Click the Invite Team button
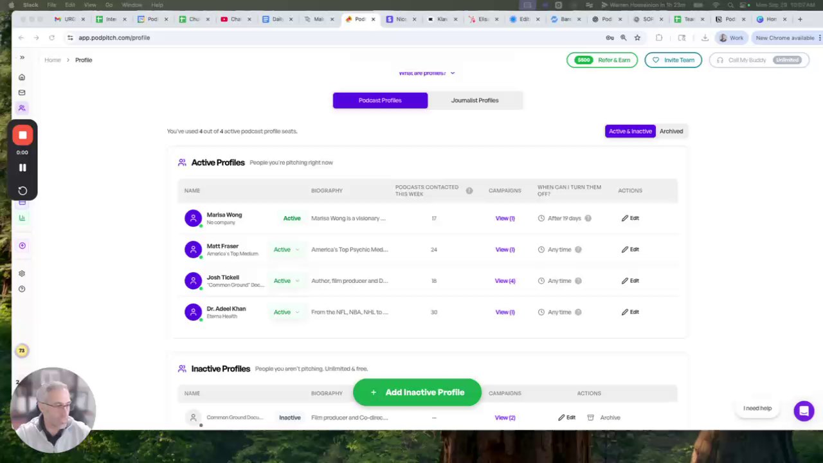This screenshot has height=463, width=823. [x=673, y=60]
